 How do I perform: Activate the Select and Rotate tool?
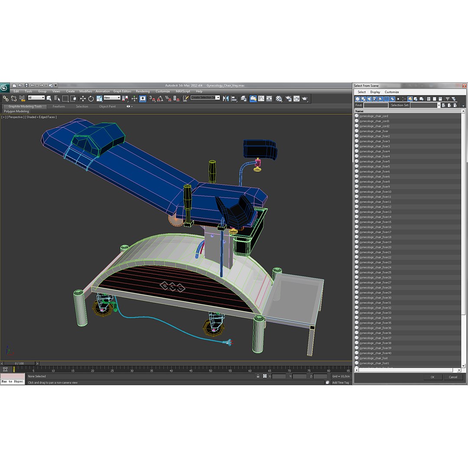click(91, 98)
